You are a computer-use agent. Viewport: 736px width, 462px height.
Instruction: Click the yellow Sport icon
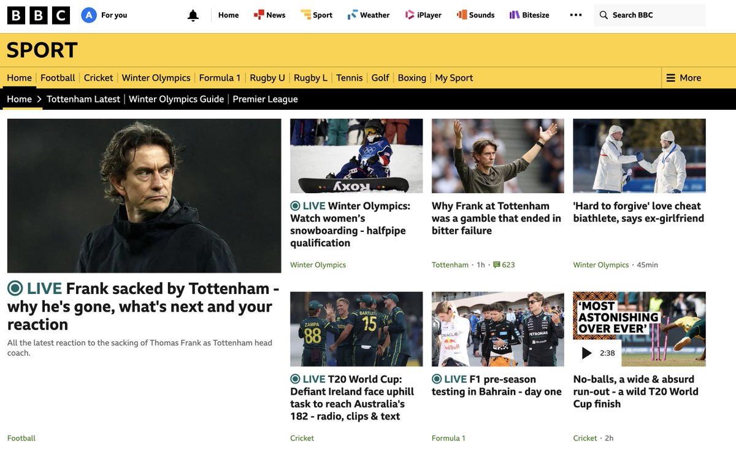(305, 15)
